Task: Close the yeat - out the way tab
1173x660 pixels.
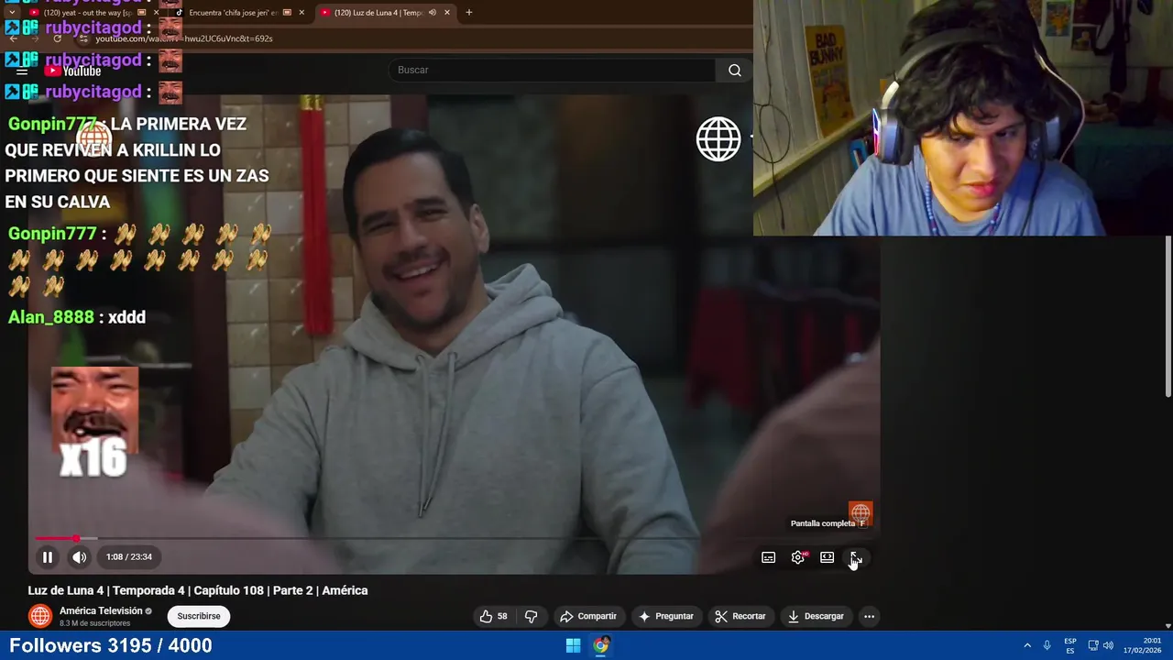Action: click(156, 13)
